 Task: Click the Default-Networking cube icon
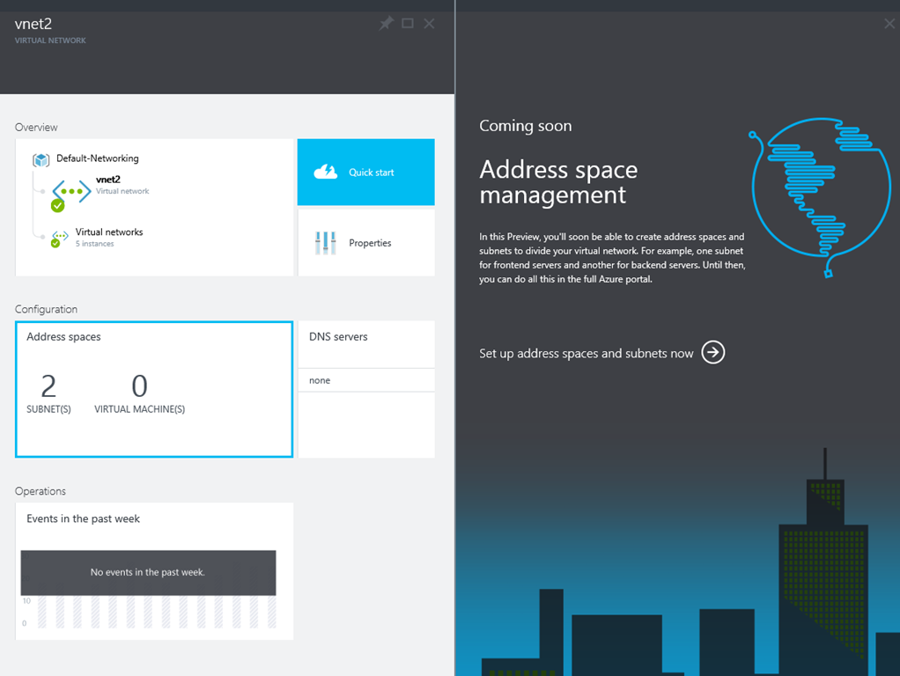pos(41,159)
